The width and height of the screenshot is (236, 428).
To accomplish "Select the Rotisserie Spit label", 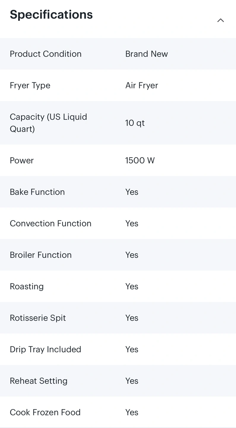I will click(x=38, y=318).
